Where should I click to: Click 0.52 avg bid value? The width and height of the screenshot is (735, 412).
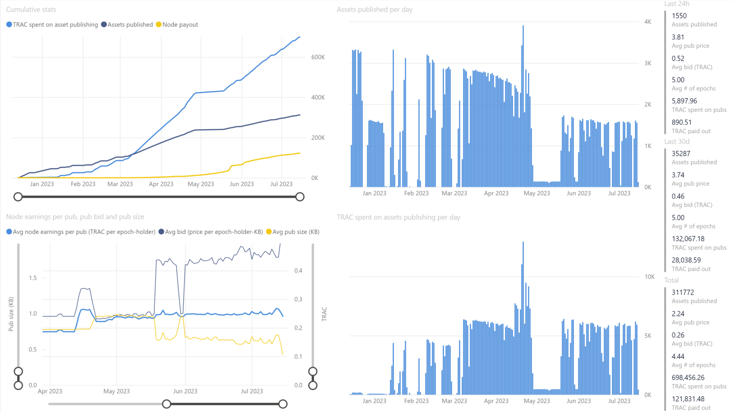point(678,58)
